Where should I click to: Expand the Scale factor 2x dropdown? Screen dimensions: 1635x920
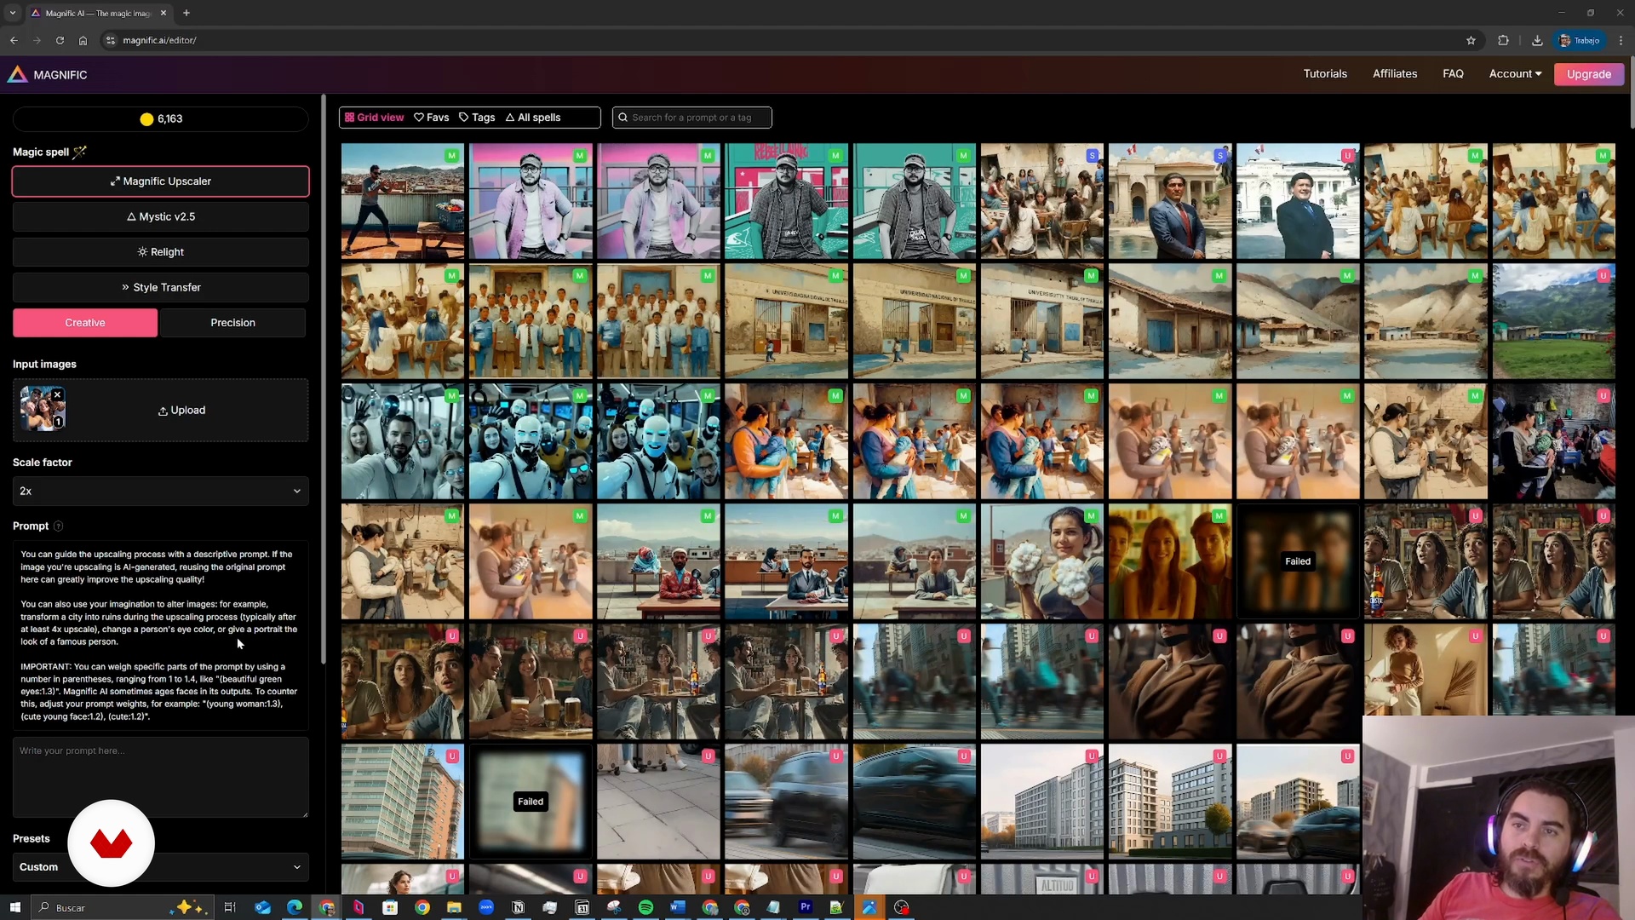(x=160, y=492)
